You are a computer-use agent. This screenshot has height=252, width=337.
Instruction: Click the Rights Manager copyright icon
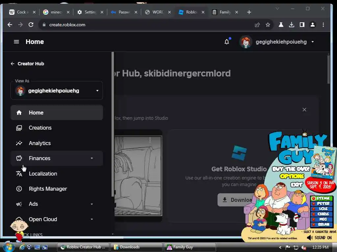point(19,189)
